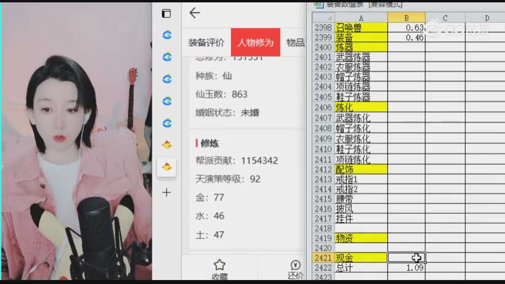
Task: Select row header 2398
Action: pyautogui.click(x=324, y=28)
